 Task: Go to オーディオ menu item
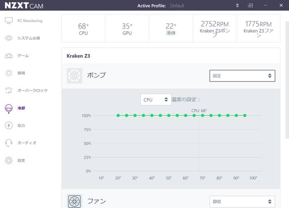(27, 143)
